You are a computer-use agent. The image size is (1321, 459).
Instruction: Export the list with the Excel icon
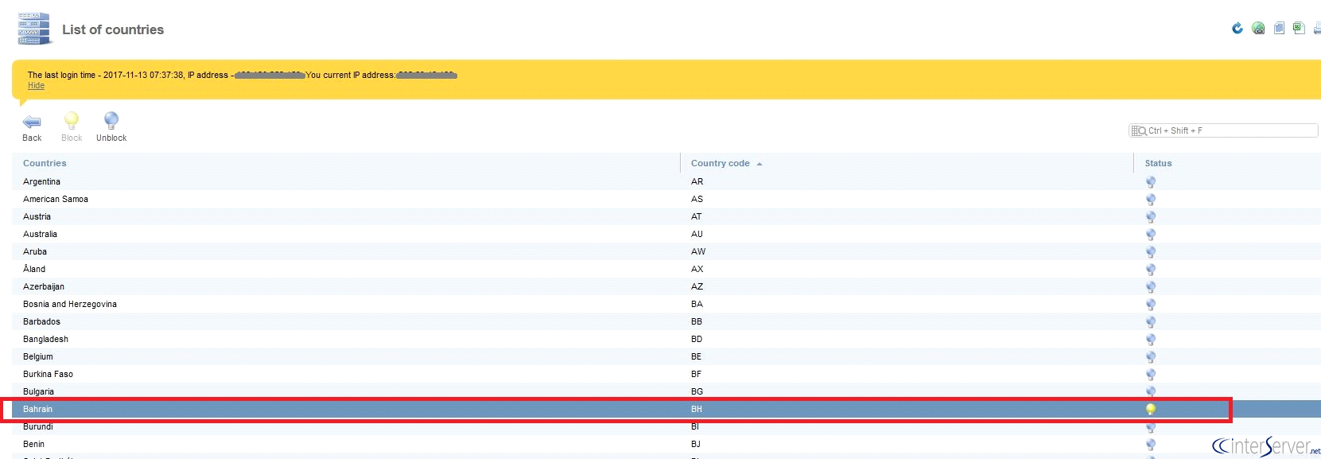pos(1299,29)
